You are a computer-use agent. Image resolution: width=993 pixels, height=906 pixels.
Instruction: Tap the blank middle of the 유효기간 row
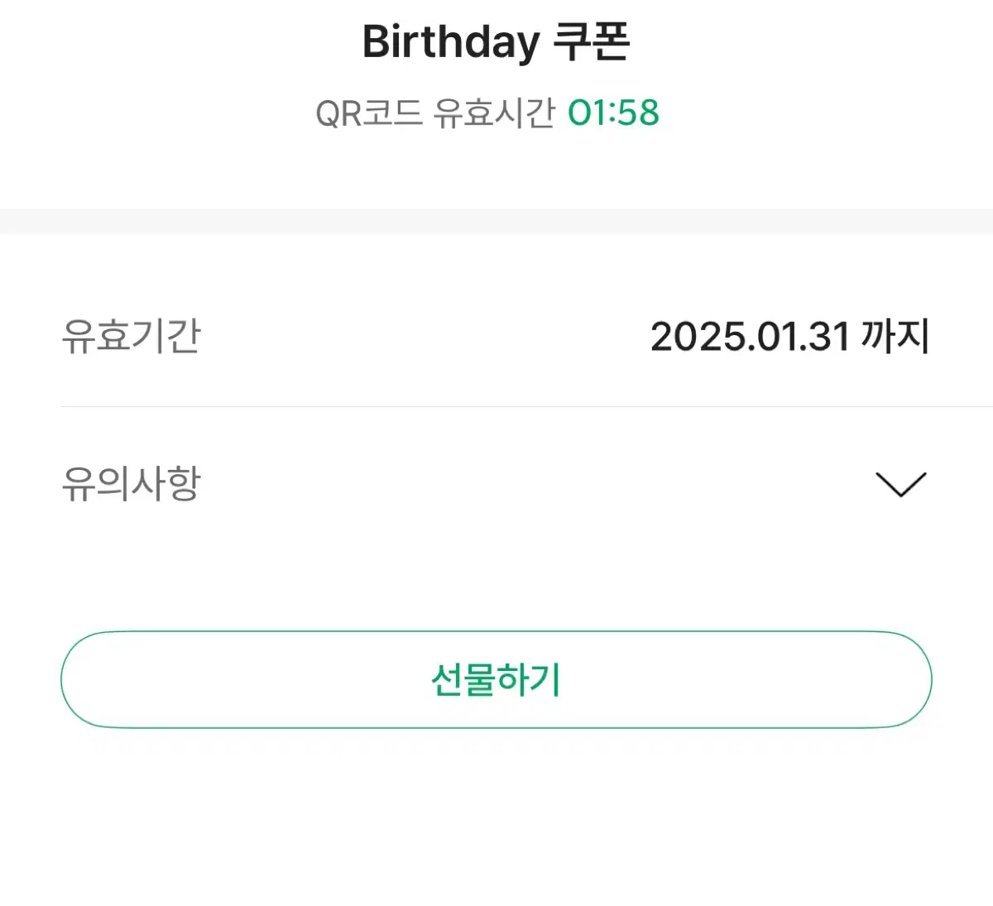tap(425, 336)
